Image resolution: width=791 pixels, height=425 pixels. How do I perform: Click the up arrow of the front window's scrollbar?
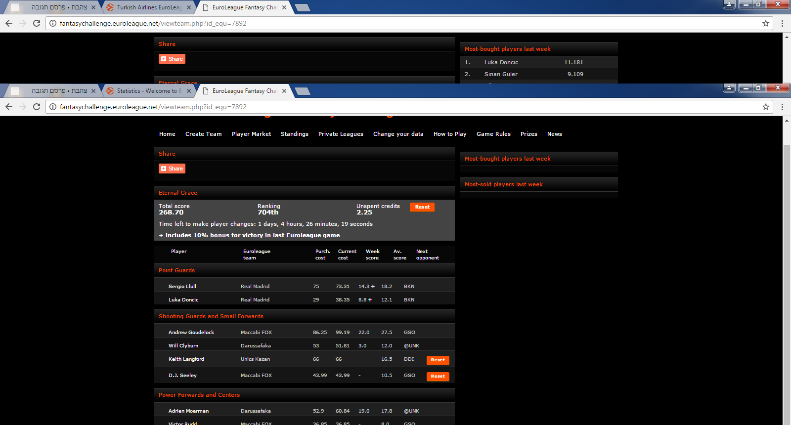point(787,120)
